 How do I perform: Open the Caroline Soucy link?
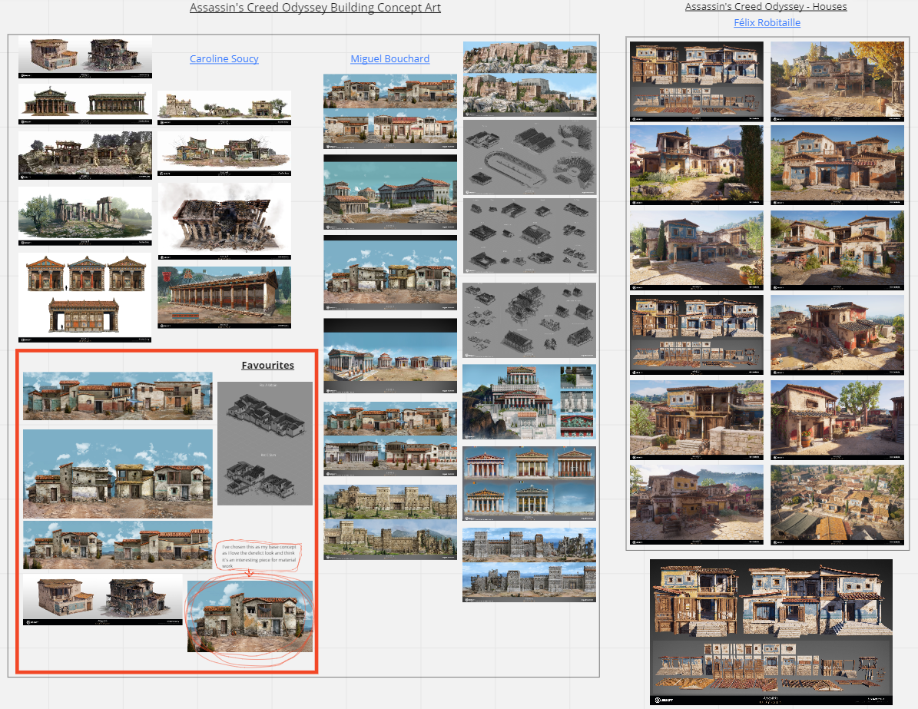click(224, 58)
